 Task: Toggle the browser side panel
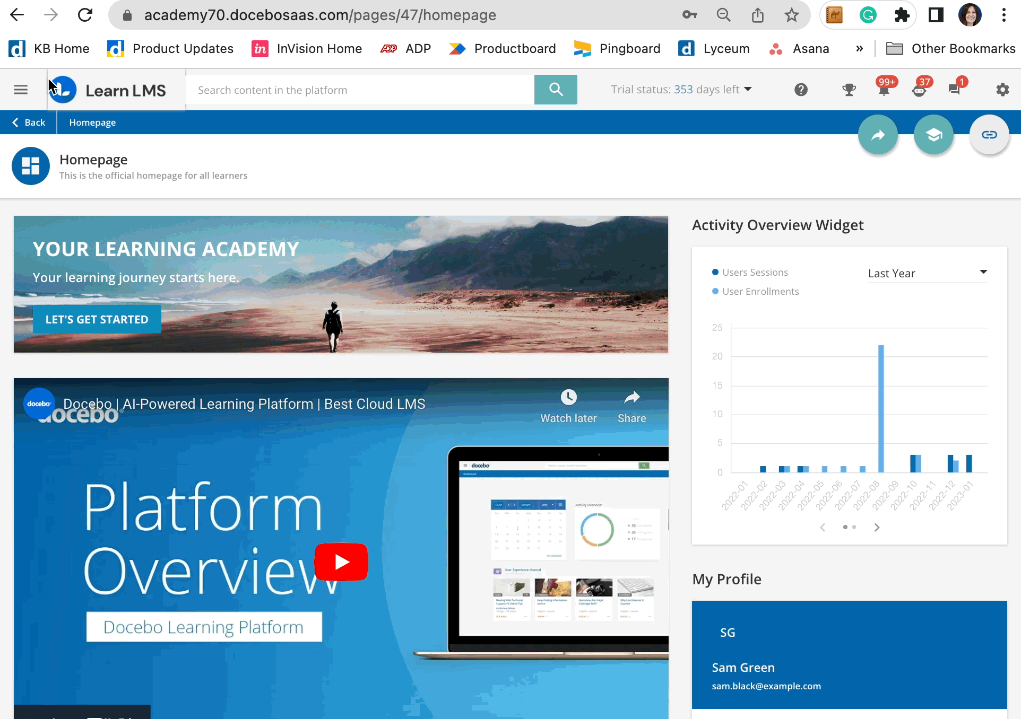click(x=936, y=15)
